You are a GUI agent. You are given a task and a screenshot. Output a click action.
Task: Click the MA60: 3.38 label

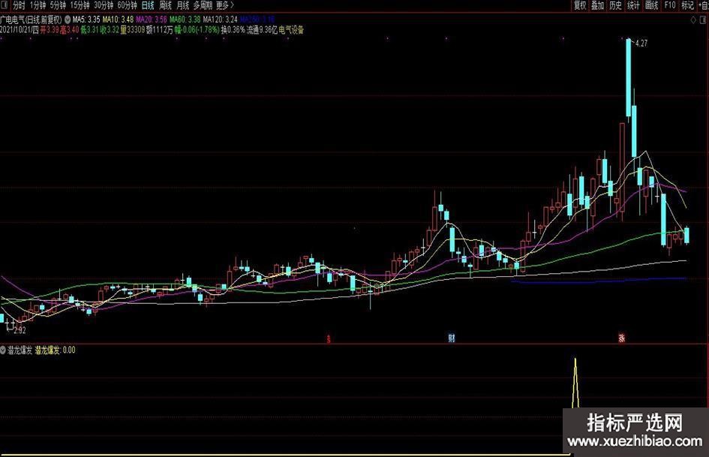tap(185, 20)
